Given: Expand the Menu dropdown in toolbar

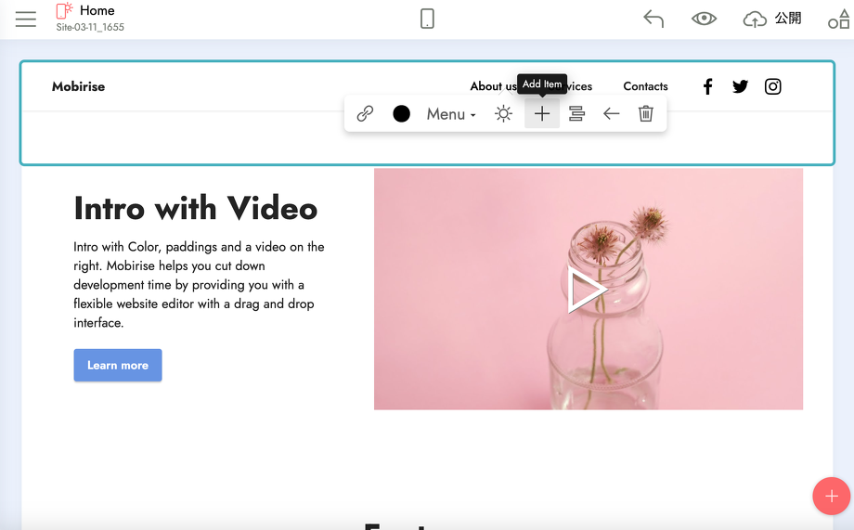Looking at the screenshot, I should 451,114.
